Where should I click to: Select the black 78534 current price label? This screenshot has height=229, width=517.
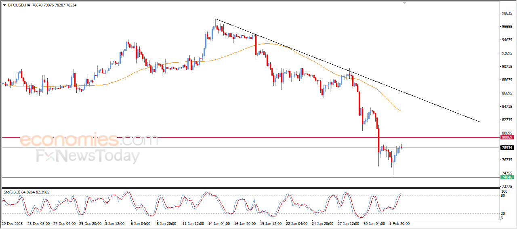(507, 148)
